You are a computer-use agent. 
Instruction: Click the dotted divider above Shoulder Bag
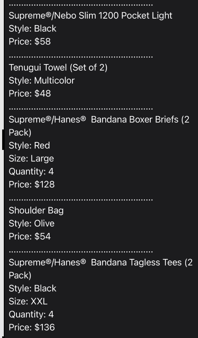[x=81, y=200]
